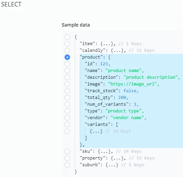Select the "calendly" key radio button
The image size is (183, 177).
click(x=67, y=50)
